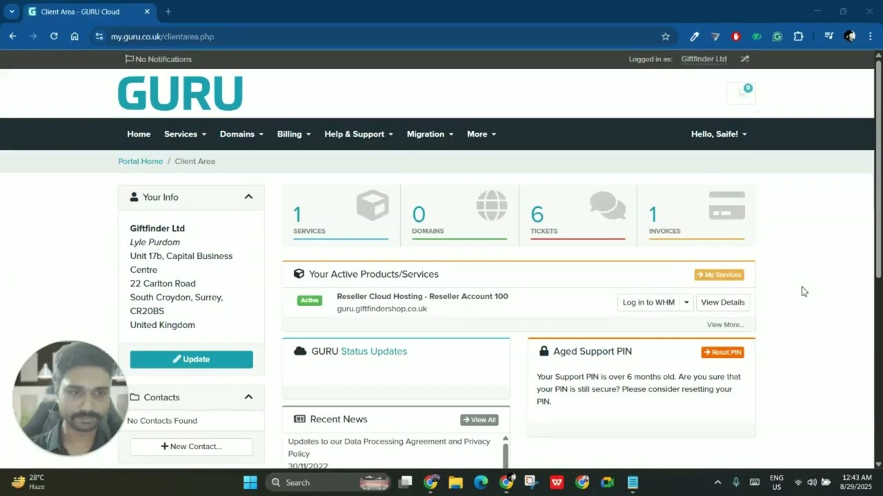
Task: Open a new browser tab
Action: pos(168,12)
